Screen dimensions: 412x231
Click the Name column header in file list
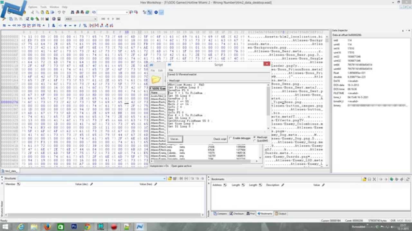[x=158, y=92]
